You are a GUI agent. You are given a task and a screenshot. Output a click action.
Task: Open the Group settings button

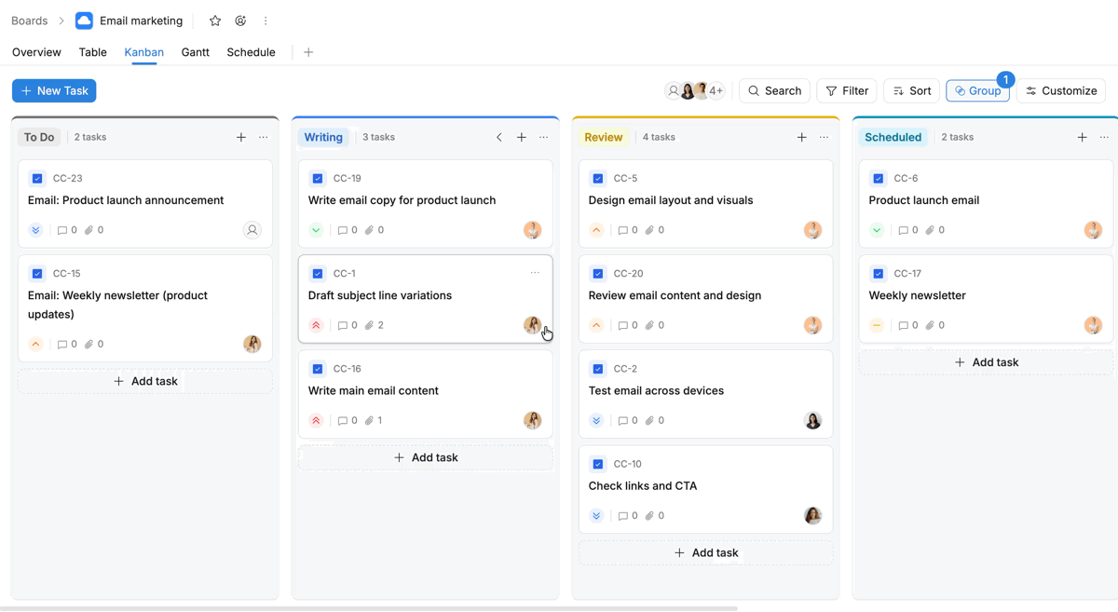coord(978,90)
